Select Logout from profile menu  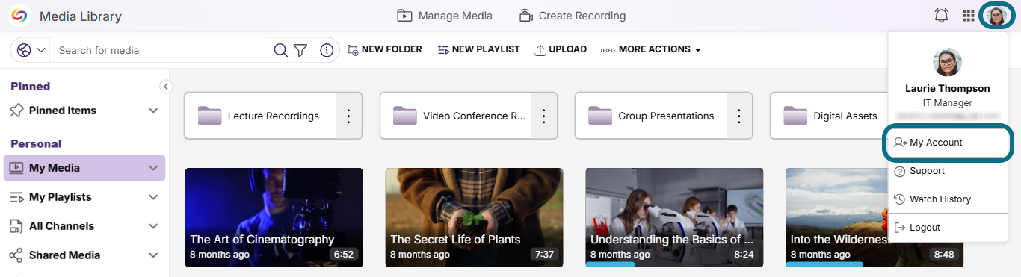[948, 228]
